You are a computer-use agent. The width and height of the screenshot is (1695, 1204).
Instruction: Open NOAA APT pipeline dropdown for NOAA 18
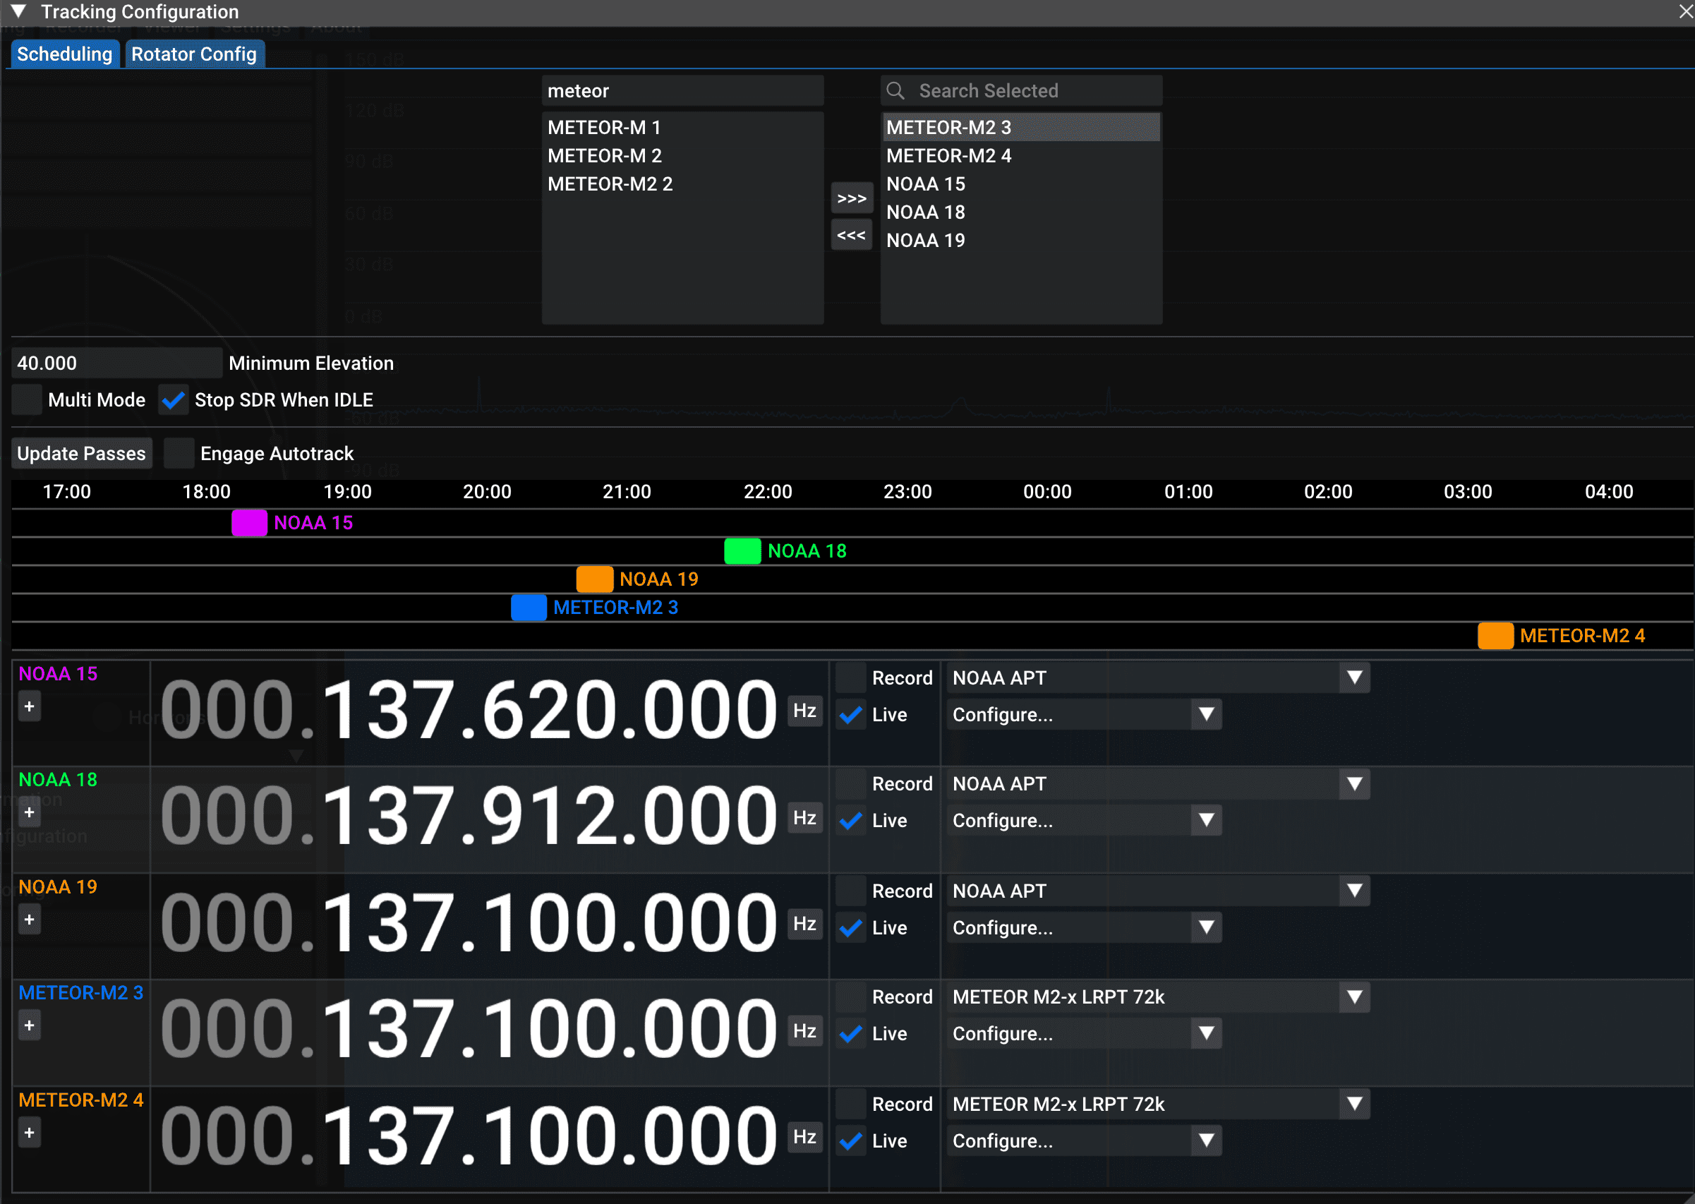pyautogui.click(x=1158, y=784)
